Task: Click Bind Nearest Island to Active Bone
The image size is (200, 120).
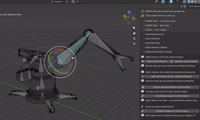Action: pyautogui.click(x=170, y=96)
